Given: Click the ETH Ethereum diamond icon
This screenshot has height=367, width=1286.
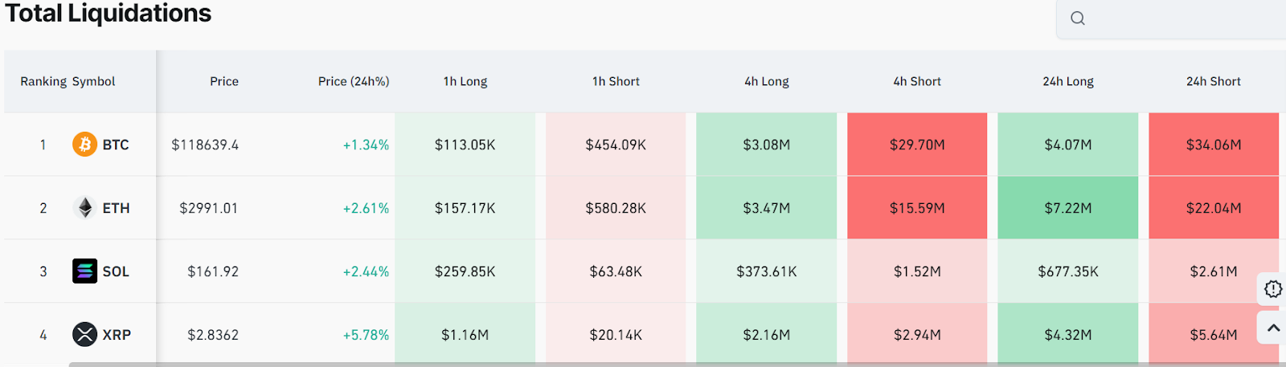Looking at the screenshot, I should (x=84, y=208).
